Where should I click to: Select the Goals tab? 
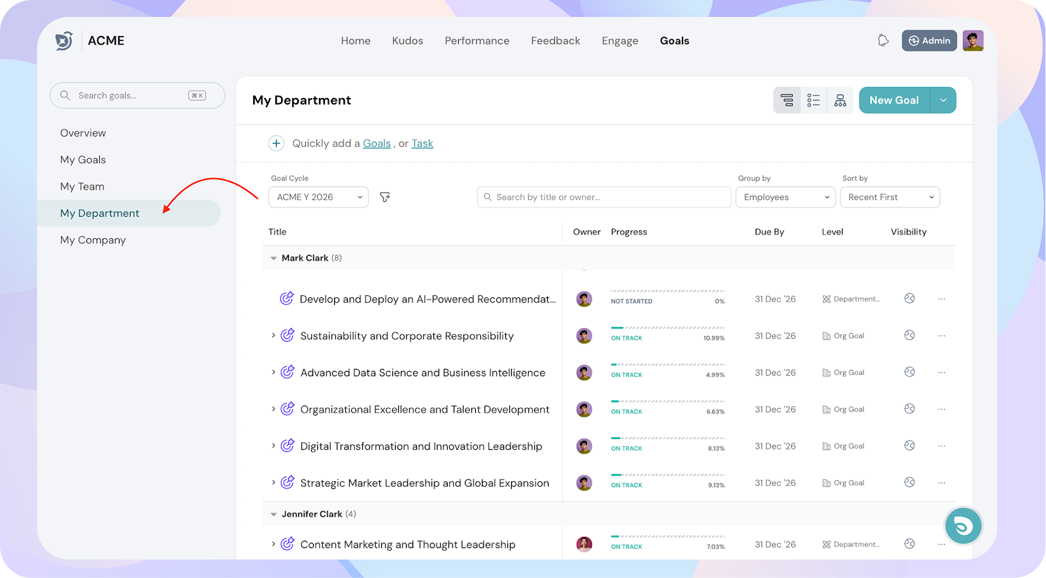(x=675, y=40)
